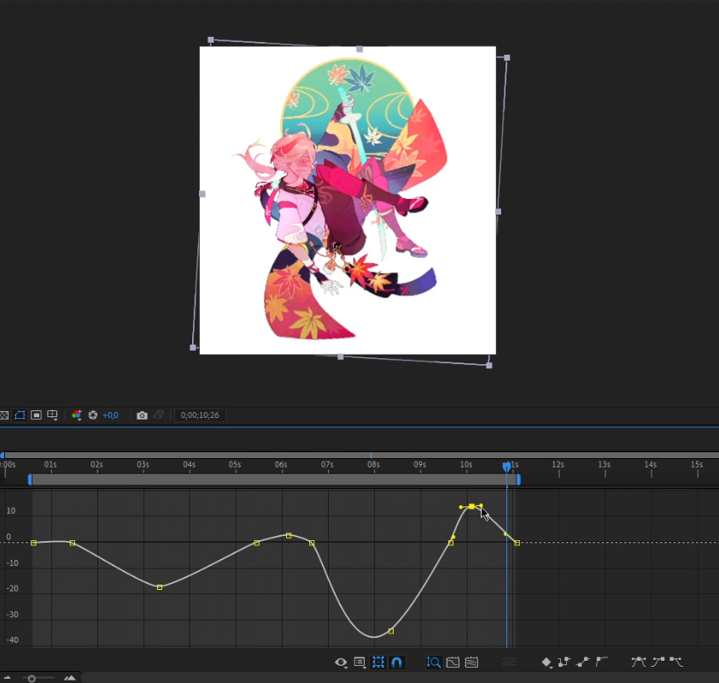Toggle show transform box for keyframes
Screen dimensions: 719x683
378,662
